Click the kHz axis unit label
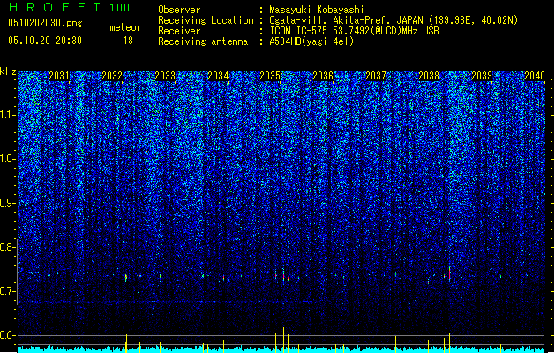This screenshot has width=555, height=353. pos(8,71)
